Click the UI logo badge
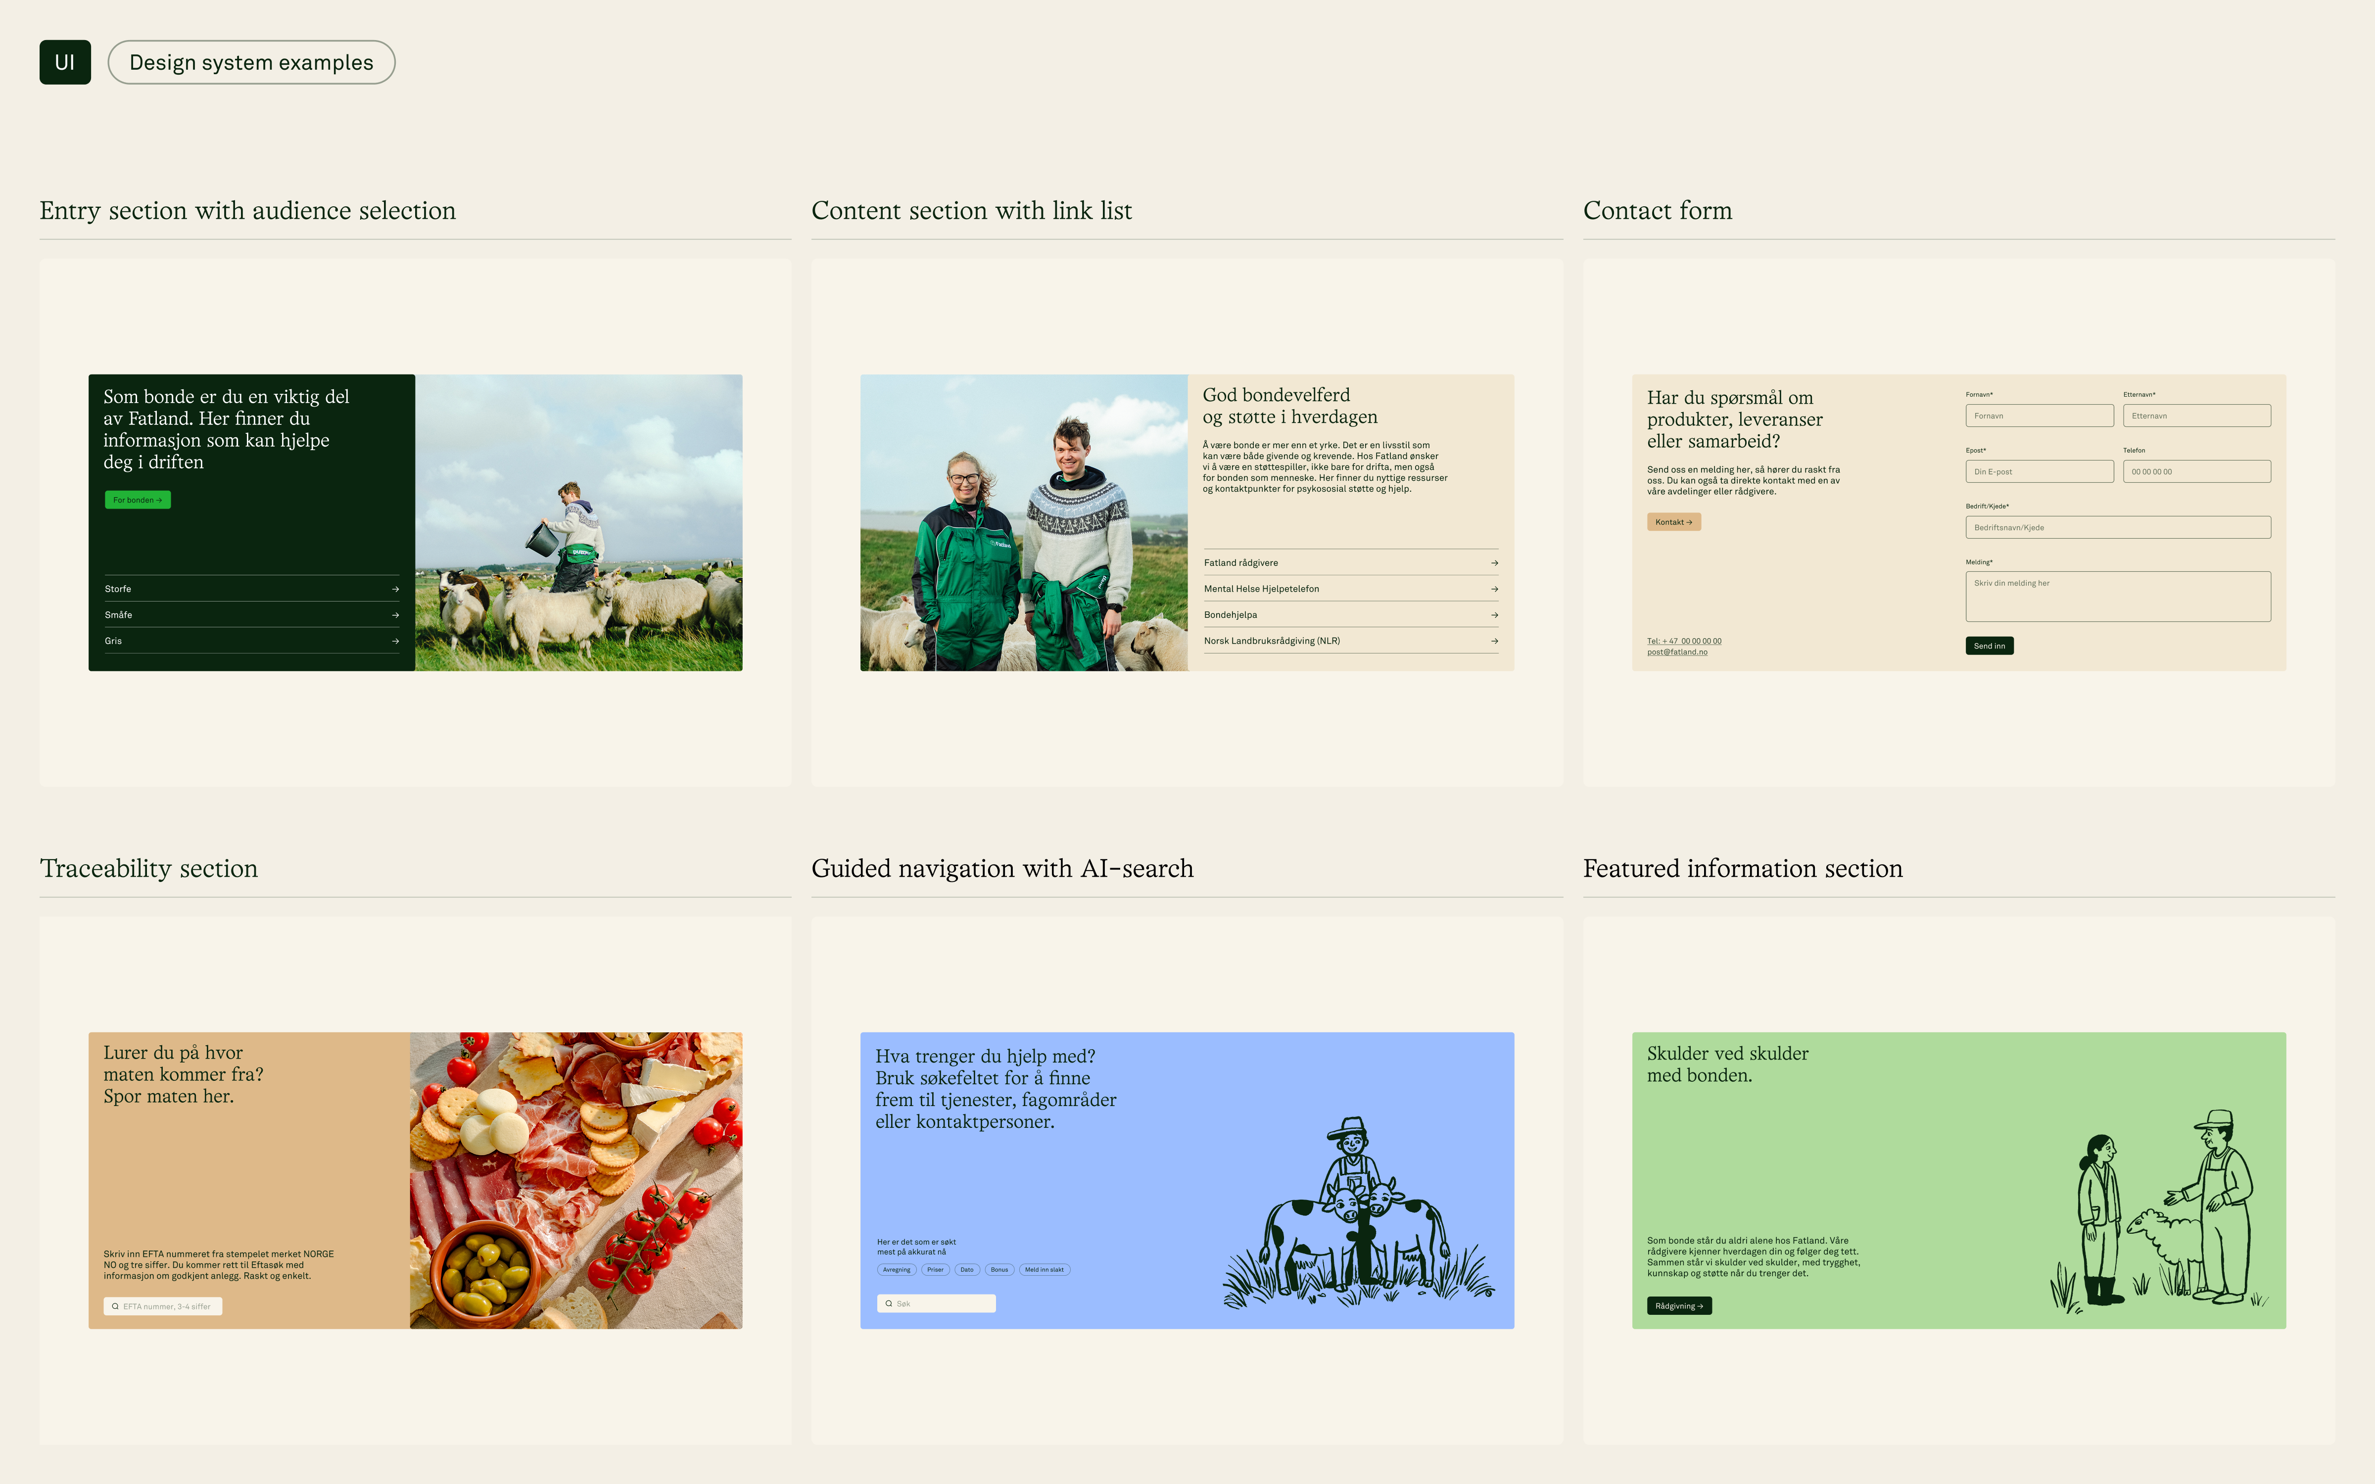Screen dimensions: 2375x1484 coord(65,62)
